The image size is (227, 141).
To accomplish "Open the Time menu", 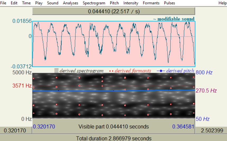I will pos(26,3).
